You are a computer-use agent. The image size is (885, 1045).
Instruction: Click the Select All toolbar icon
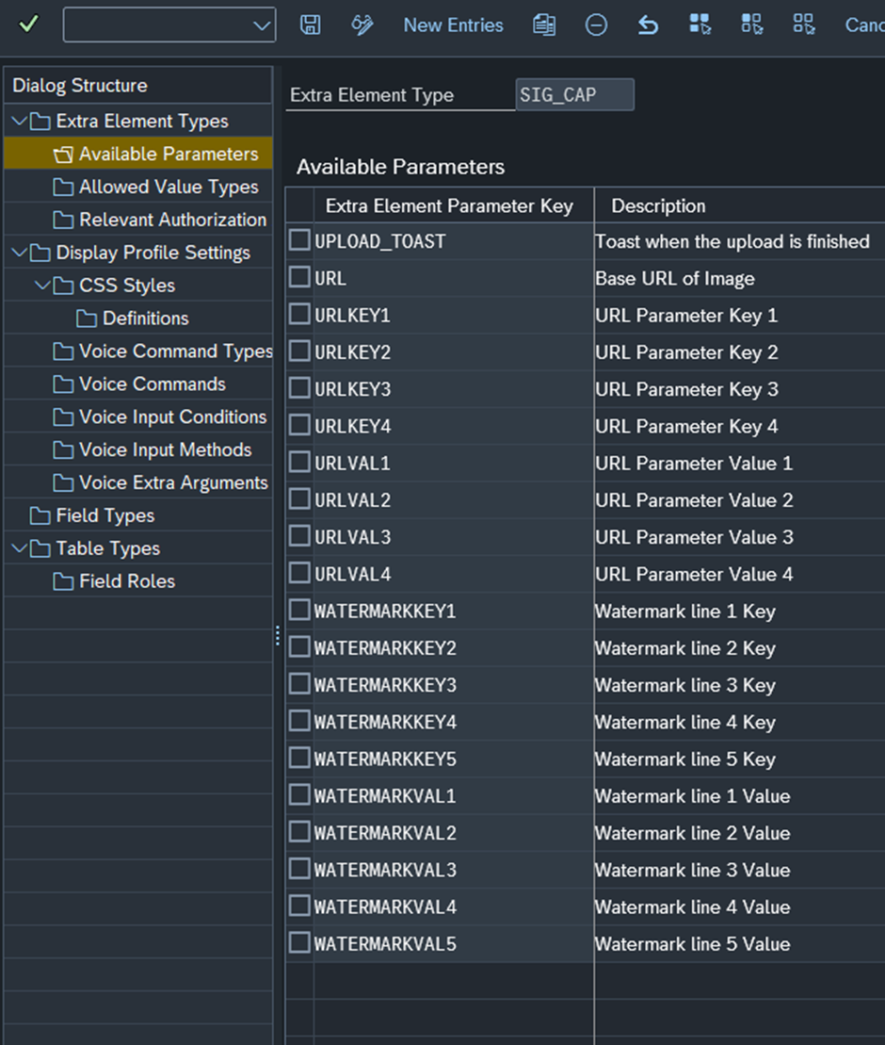(x=700, y=25)
